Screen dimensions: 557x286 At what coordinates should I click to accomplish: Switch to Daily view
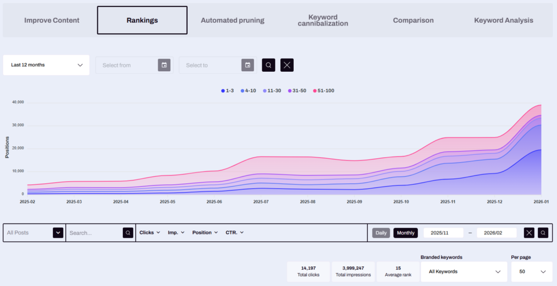pos(381,233)
